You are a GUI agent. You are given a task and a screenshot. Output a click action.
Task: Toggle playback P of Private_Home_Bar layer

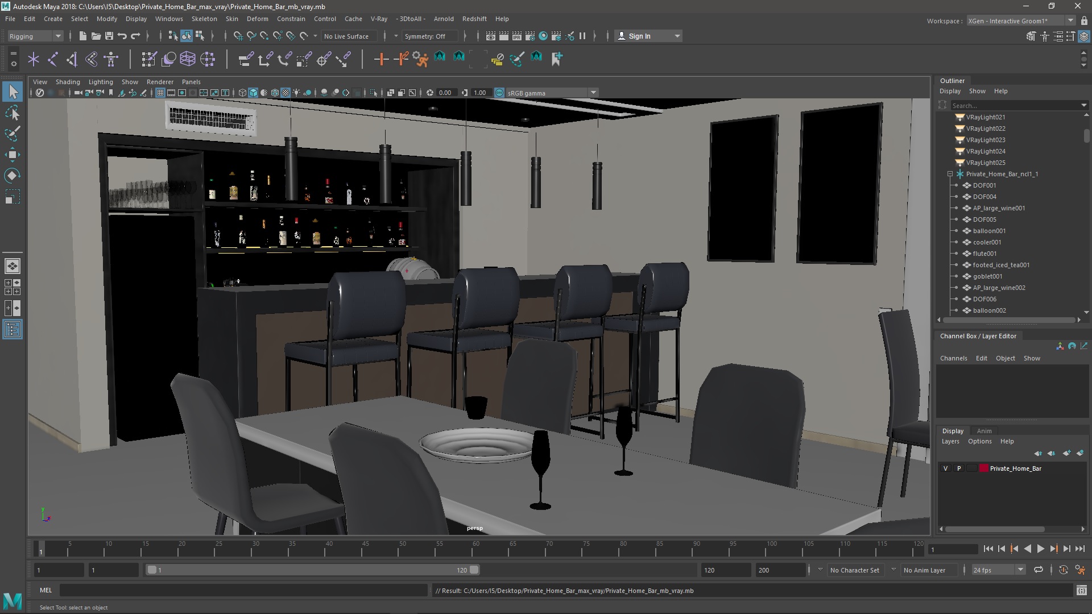click(959, 468)
